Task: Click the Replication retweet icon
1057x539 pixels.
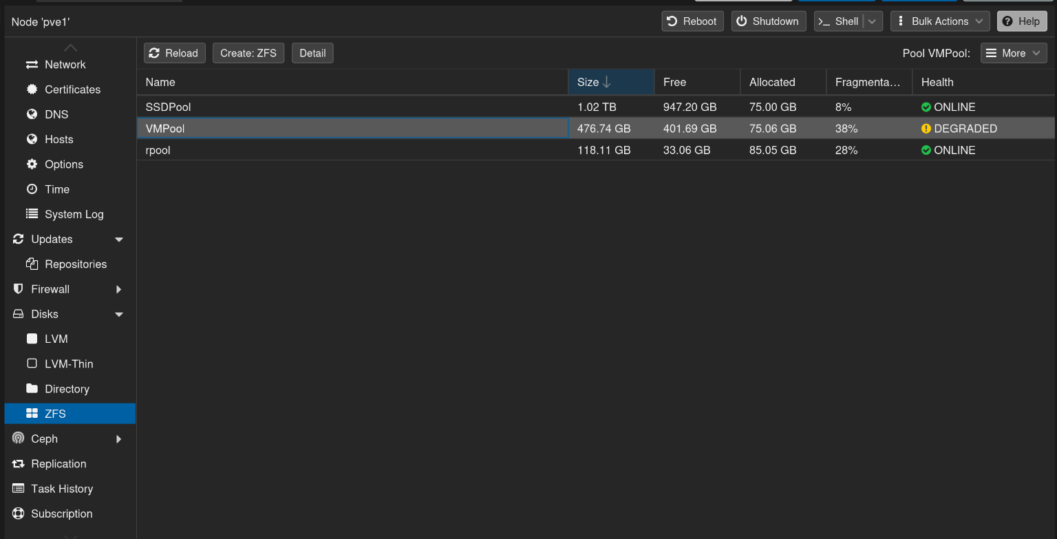Action: point(18,464)
